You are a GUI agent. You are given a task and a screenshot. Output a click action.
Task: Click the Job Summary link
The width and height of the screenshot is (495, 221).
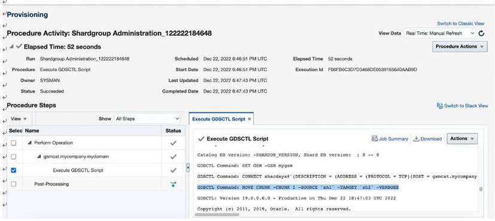pos(393,139)
